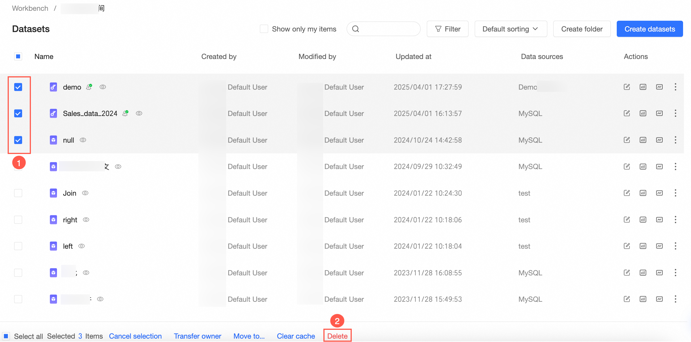Image resolution: width=691 pixels, height=342 pixels.
Task: Check the Join dataset row checkbox
Action: pyautogui.click(x=18, y=193)
